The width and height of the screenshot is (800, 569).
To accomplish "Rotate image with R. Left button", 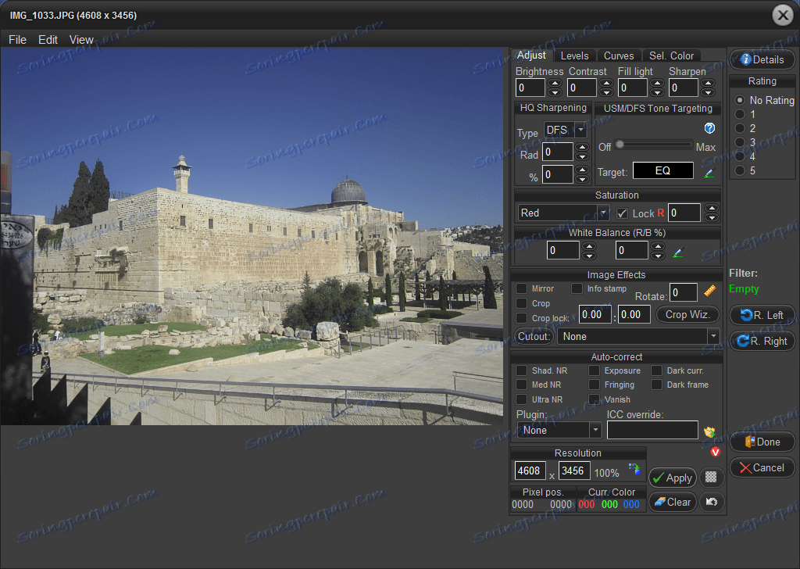I will (762, 316).
